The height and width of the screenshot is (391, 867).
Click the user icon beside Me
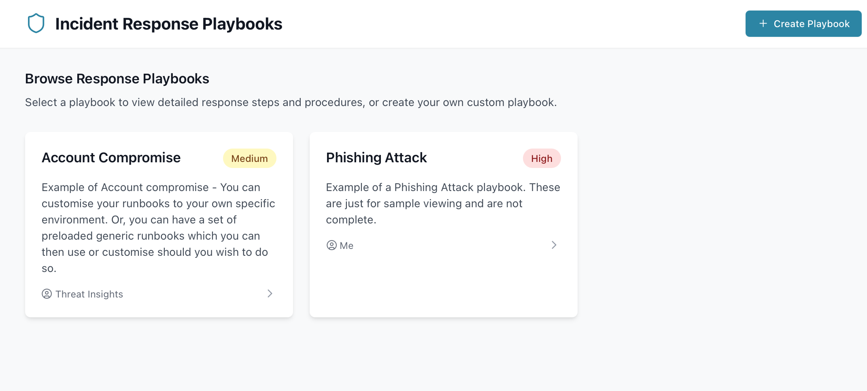(x=331, y=245)
